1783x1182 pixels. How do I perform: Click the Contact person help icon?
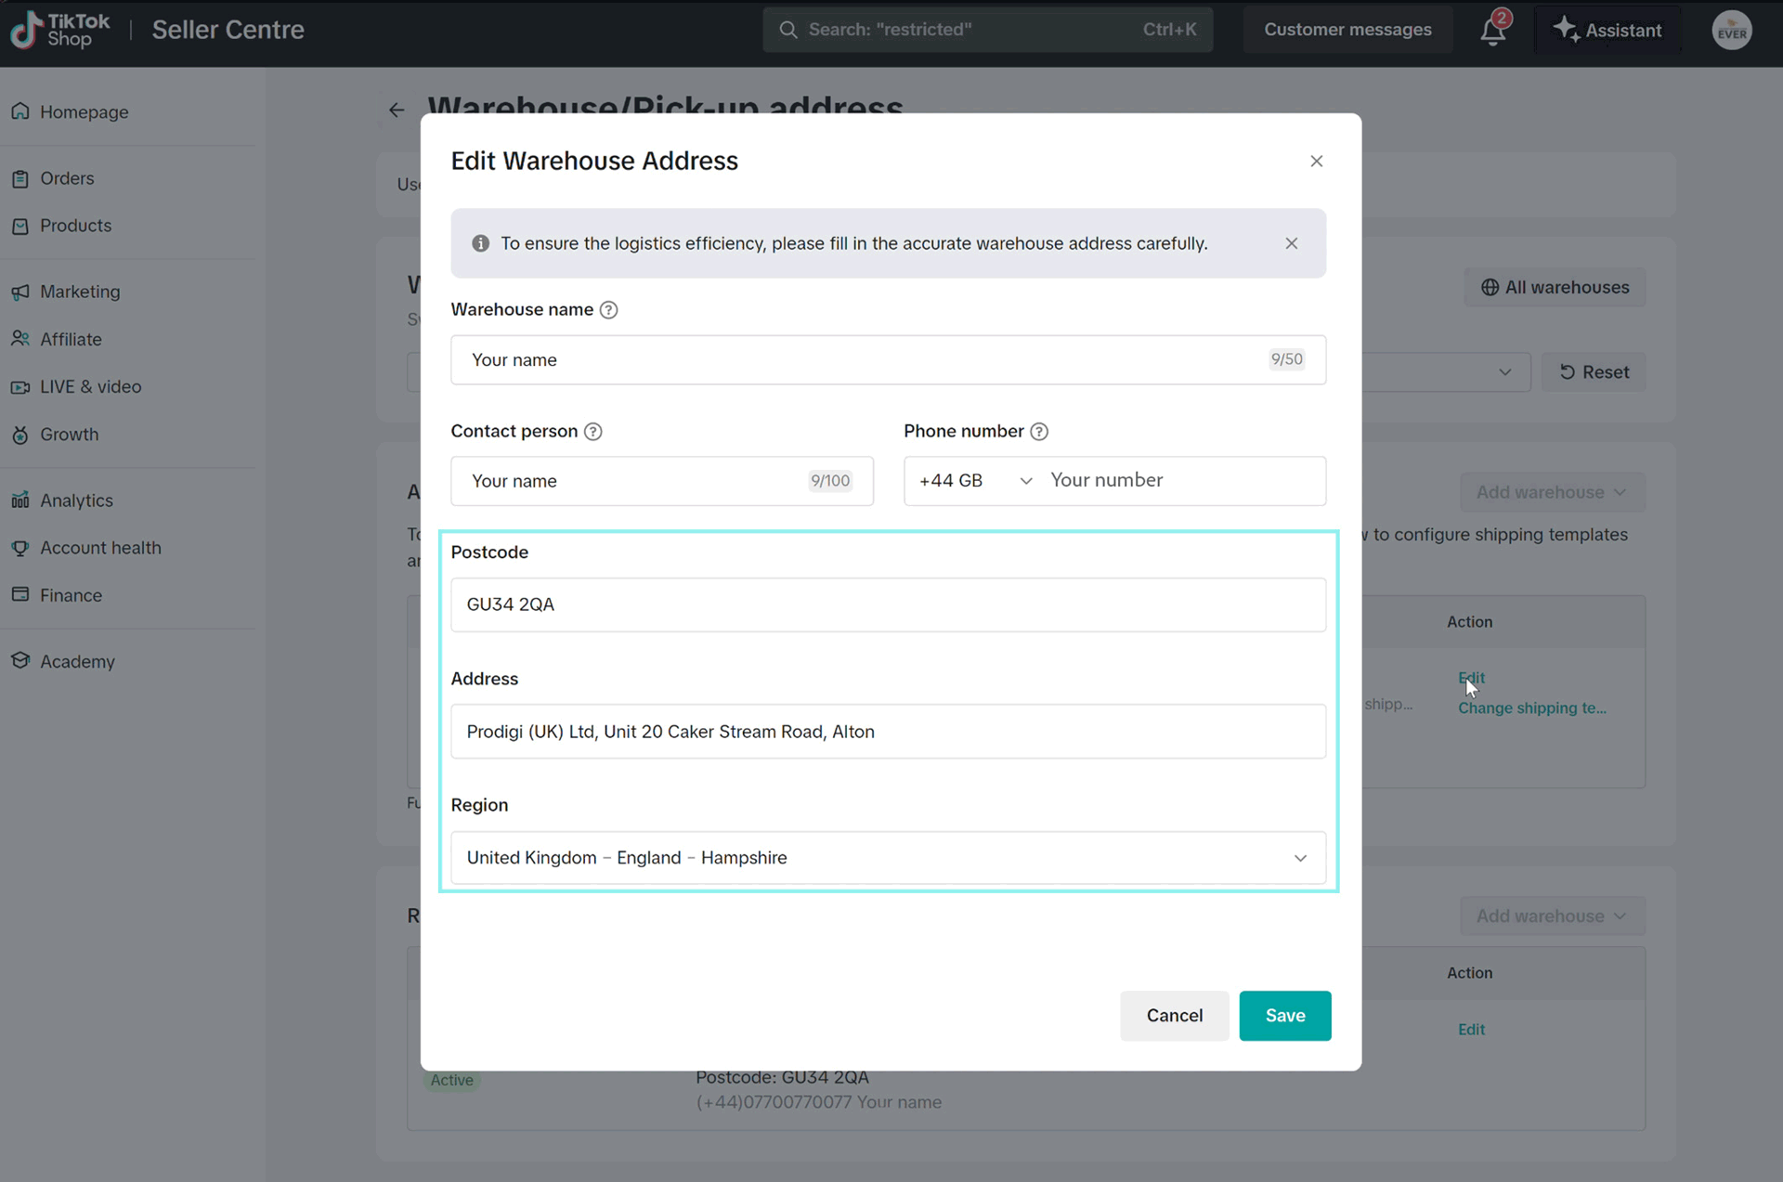[x=592, y=432]
